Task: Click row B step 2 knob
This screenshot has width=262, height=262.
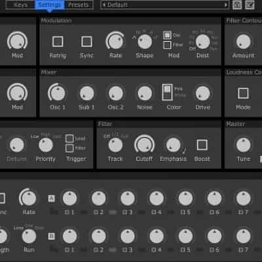Action: coord(99,236)
